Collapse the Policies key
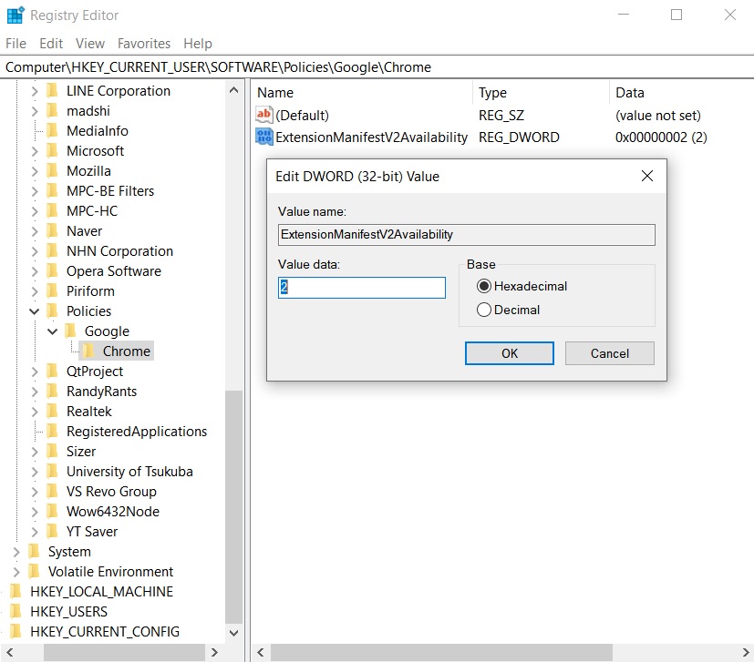This screenshot has width=754, height=662. coord(34,311)
